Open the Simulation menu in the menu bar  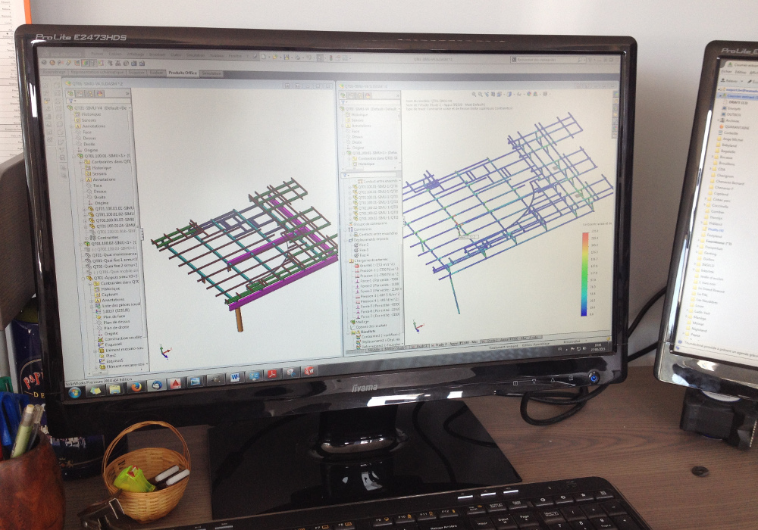(196, 55)
